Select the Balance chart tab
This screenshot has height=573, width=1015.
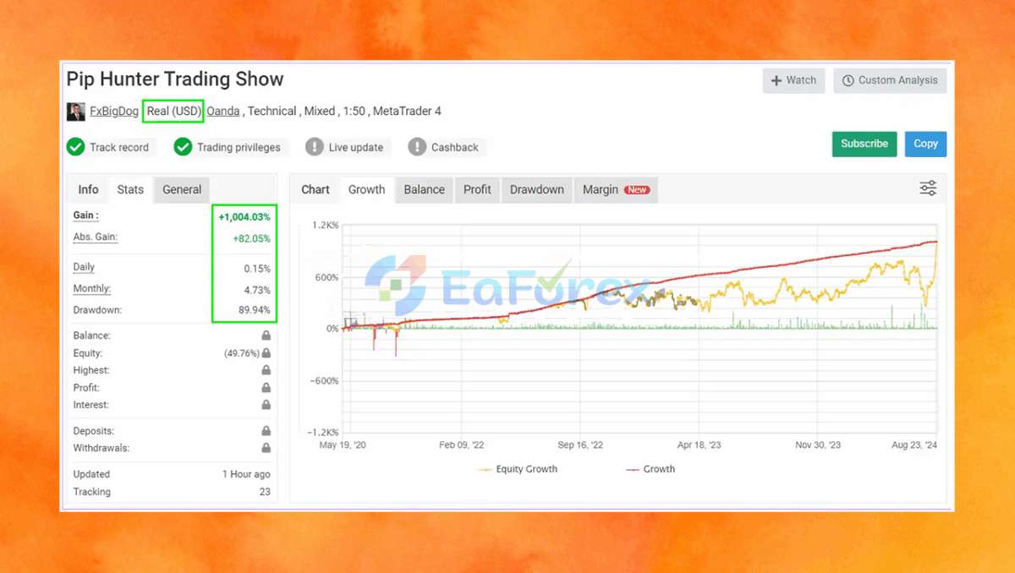click(425, 189)
